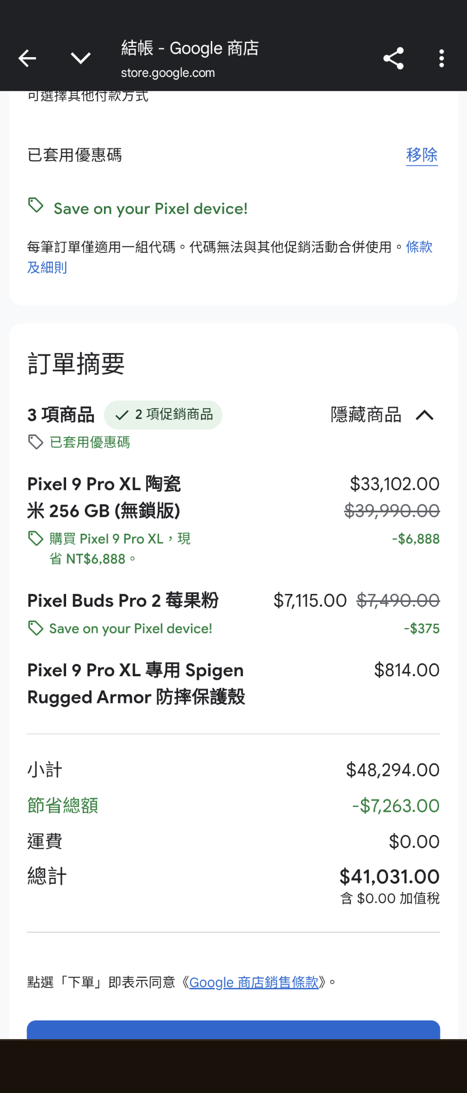
Task: Open Google 商店銷售條款 link
Action: pyautogui.click(x=254, y=983)
